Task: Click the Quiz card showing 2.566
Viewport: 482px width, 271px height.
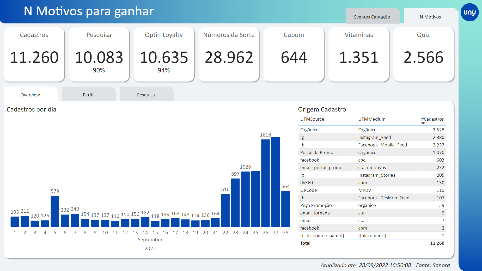Action: point(423,54)
